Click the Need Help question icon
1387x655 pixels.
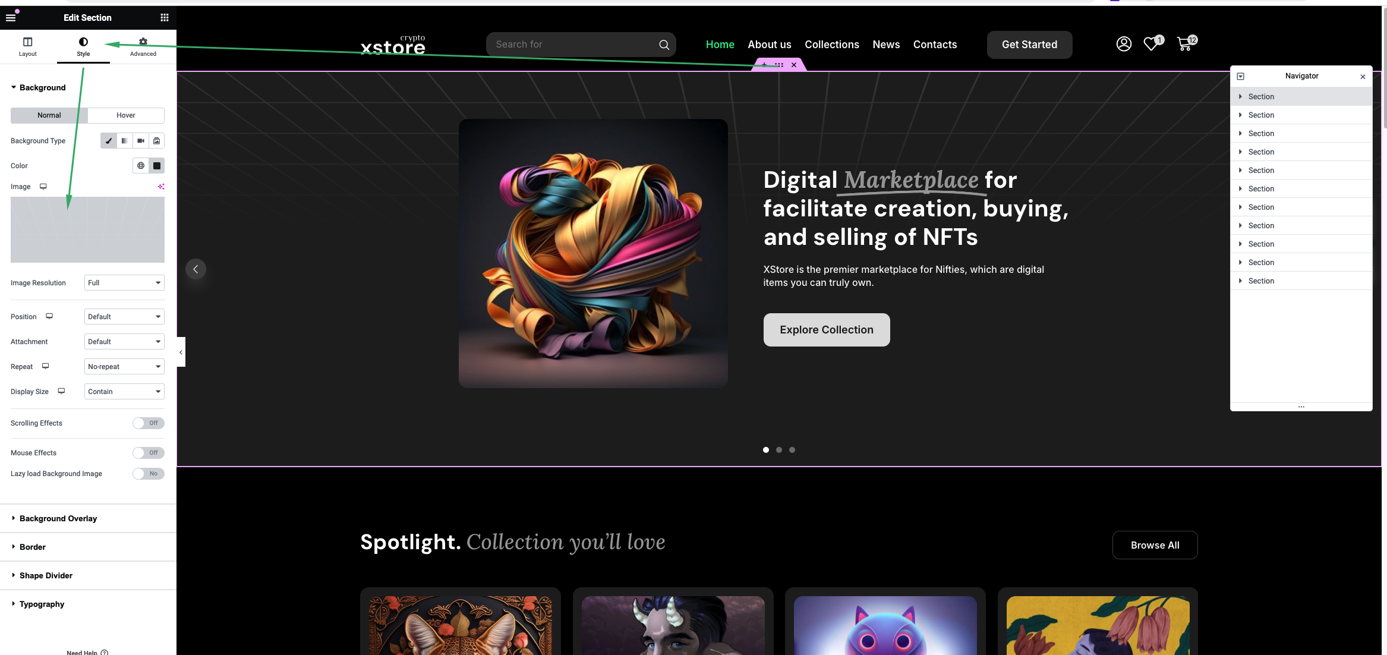(105, 652)
